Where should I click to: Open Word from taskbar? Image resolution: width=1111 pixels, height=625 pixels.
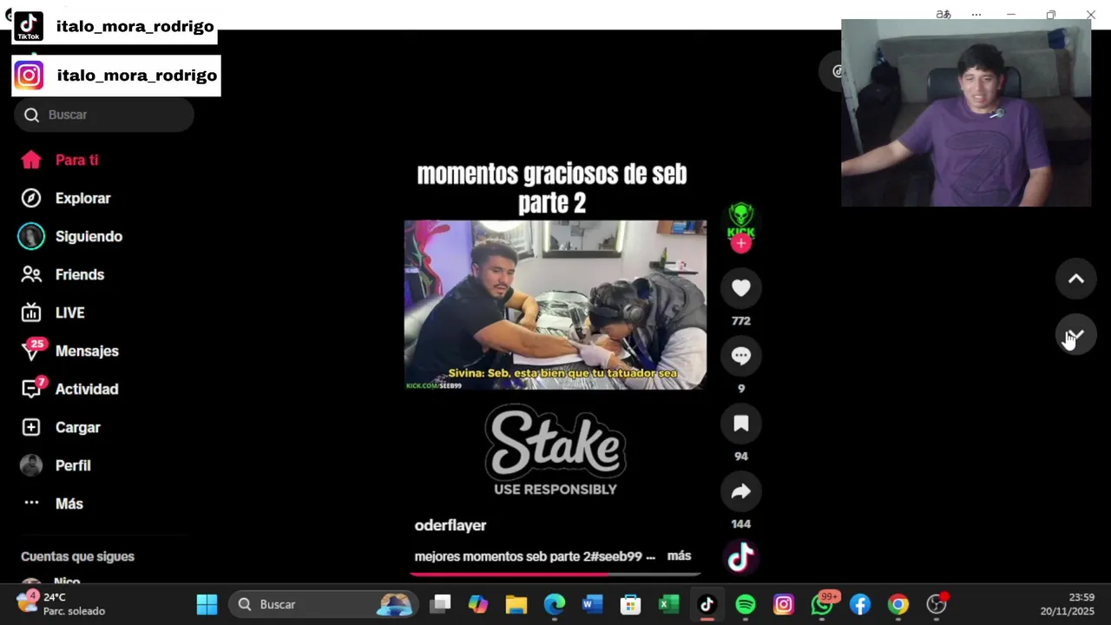click(593, 604)
